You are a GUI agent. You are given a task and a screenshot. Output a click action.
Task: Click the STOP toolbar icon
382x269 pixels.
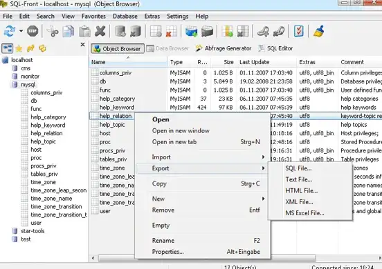point(33,31)
